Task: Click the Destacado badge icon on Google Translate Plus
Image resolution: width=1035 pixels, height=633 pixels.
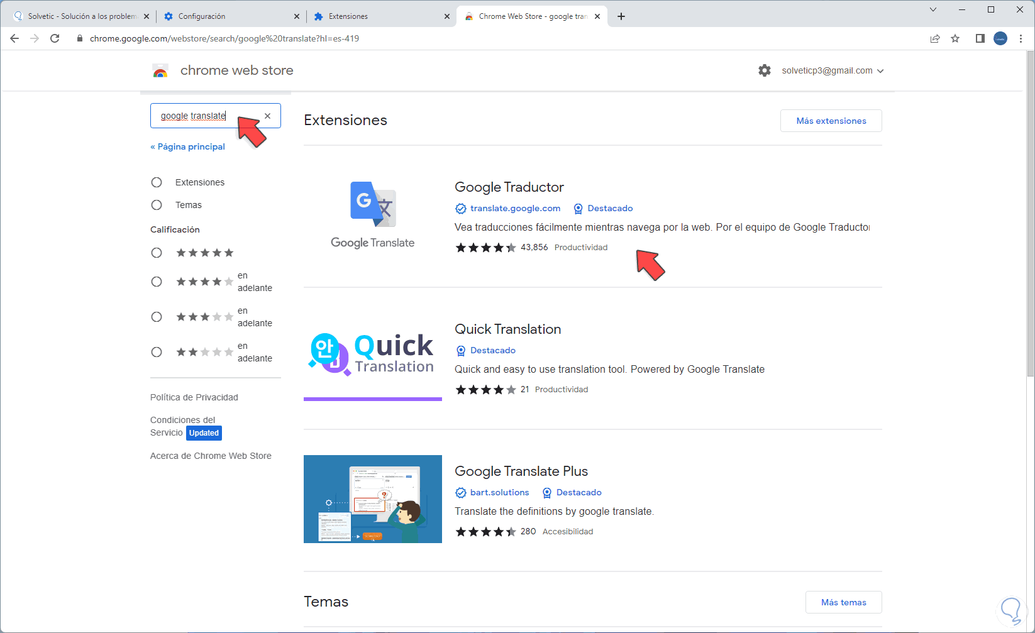Action: 547,493
